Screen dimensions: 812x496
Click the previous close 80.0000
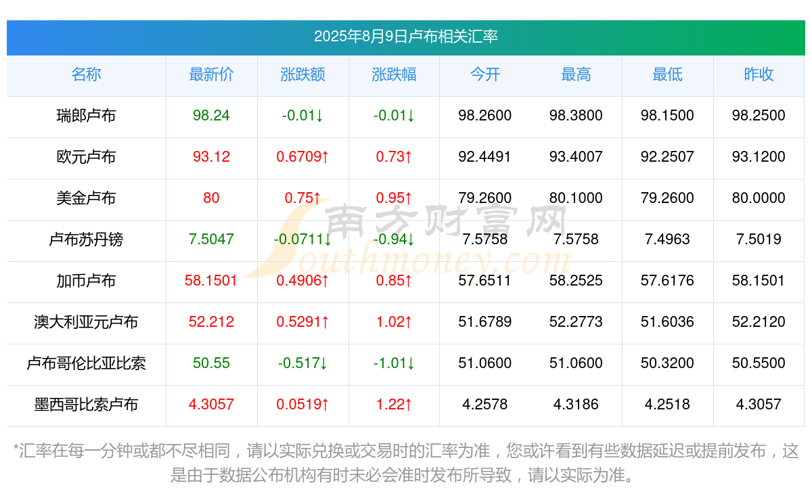tap(759, 198)
